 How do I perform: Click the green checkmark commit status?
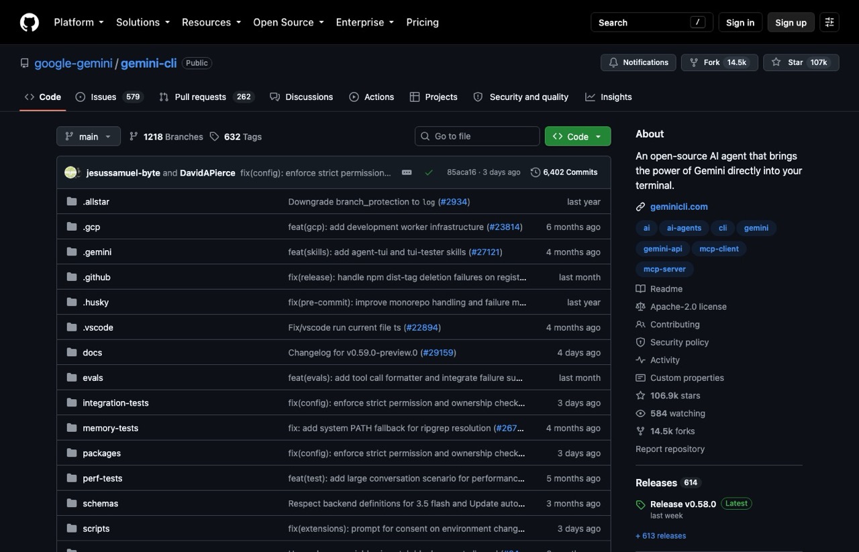pyautogui.click(x=429, y=172)
